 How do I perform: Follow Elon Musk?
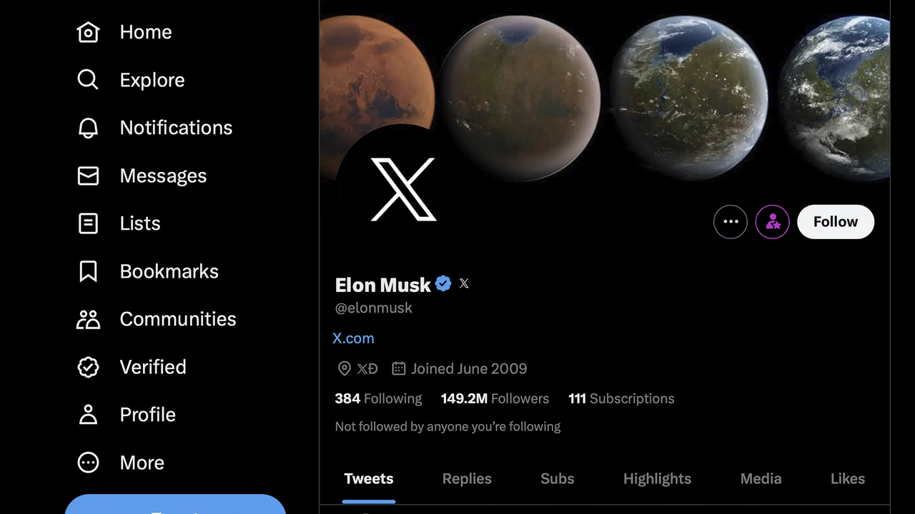(836, 222)
